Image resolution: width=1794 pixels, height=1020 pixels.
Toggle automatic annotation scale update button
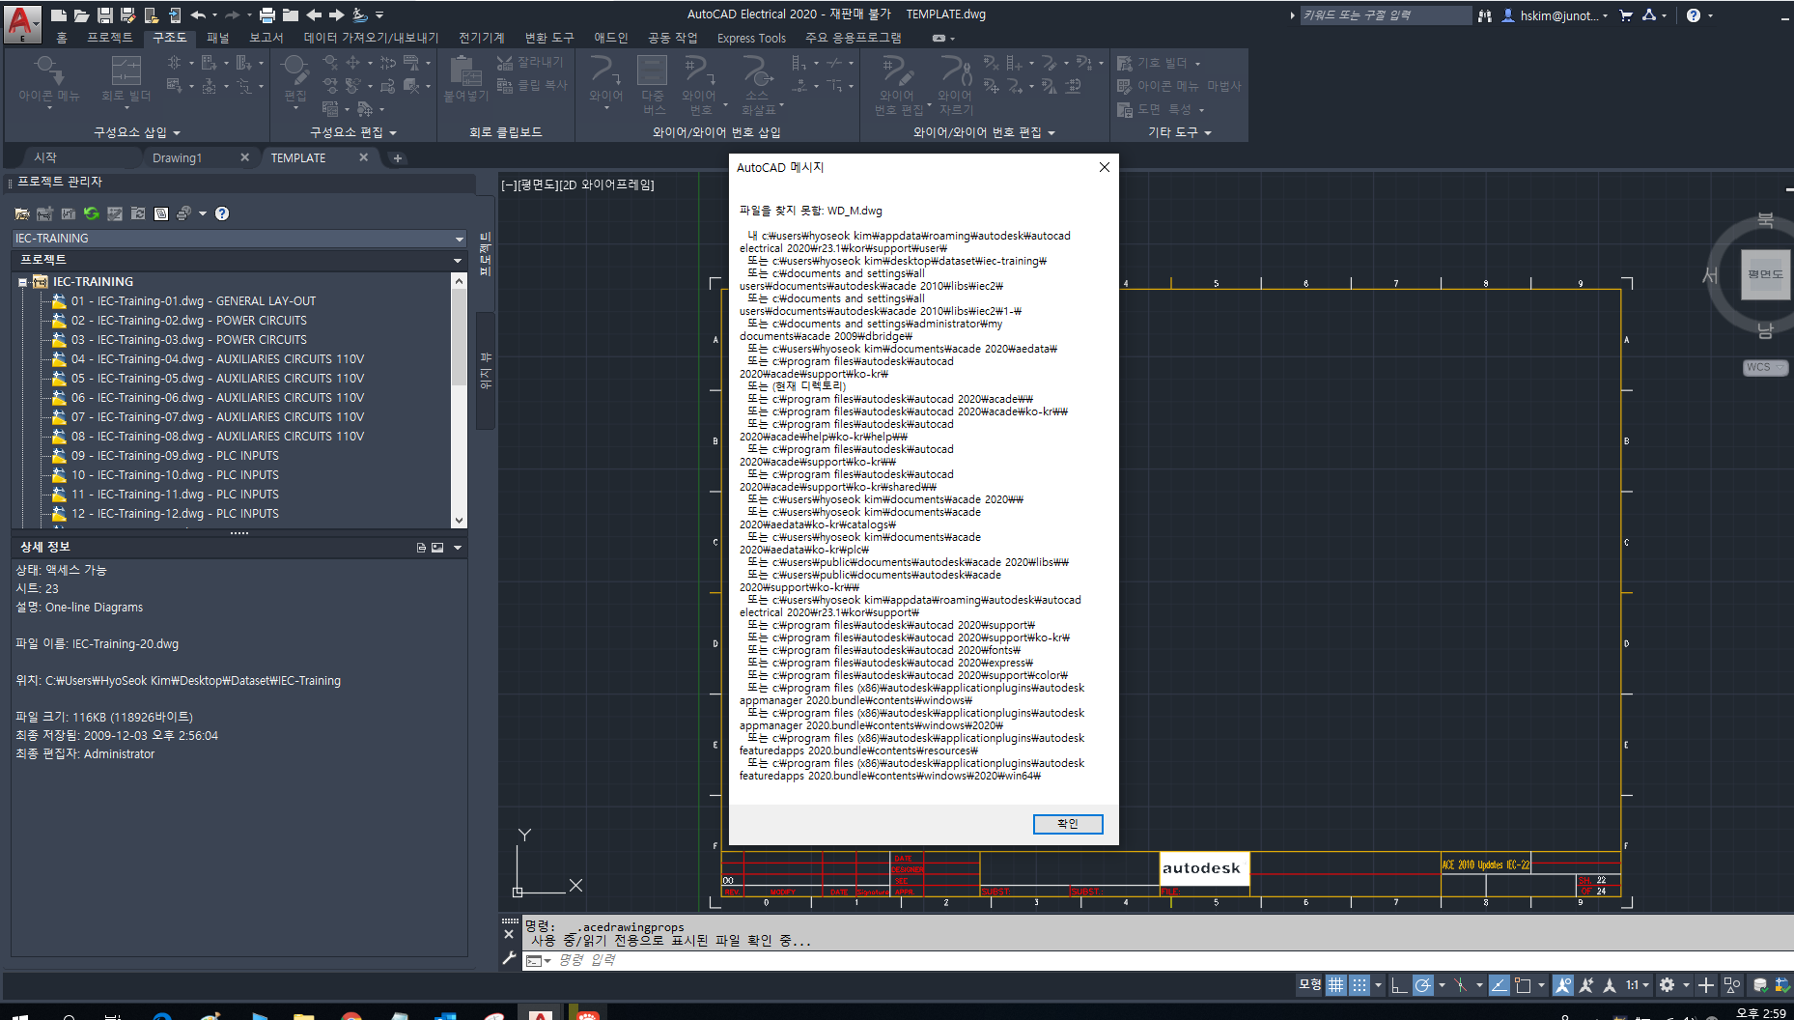pyautogui.click(x=1586, y=984)
